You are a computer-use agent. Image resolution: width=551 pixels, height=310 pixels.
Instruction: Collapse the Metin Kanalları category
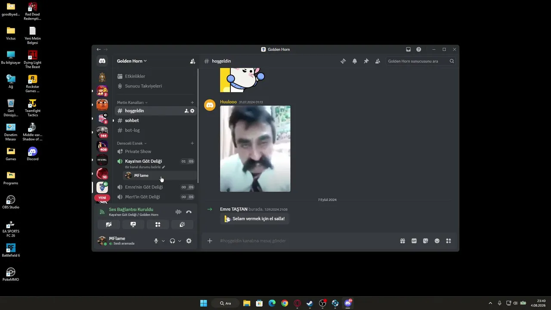132,102
